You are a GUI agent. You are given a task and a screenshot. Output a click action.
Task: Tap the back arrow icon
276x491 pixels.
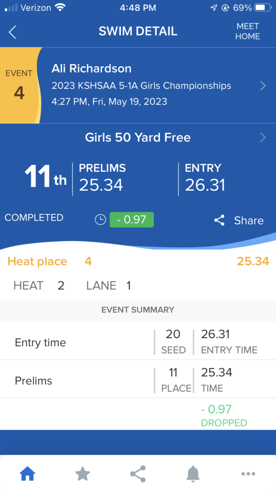pyautogui.click(x=12, y=32)
